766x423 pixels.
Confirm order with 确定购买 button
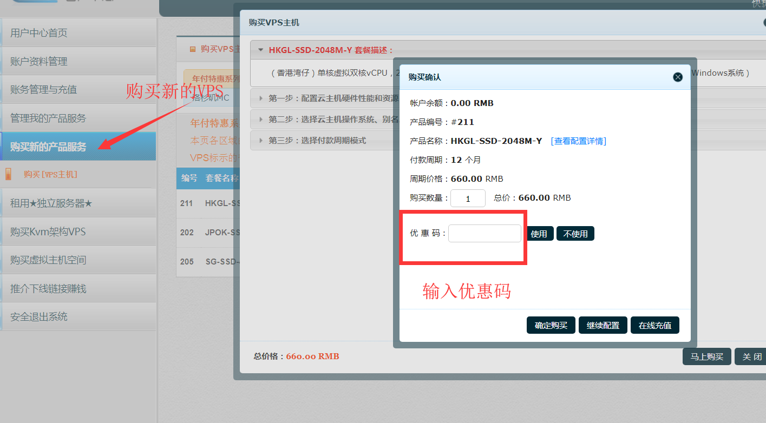click(x=551, y=326)
